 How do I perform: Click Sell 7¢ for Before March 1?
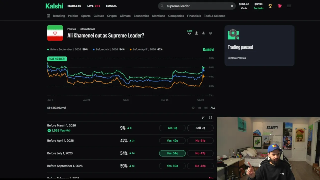[x=200, y=128]
